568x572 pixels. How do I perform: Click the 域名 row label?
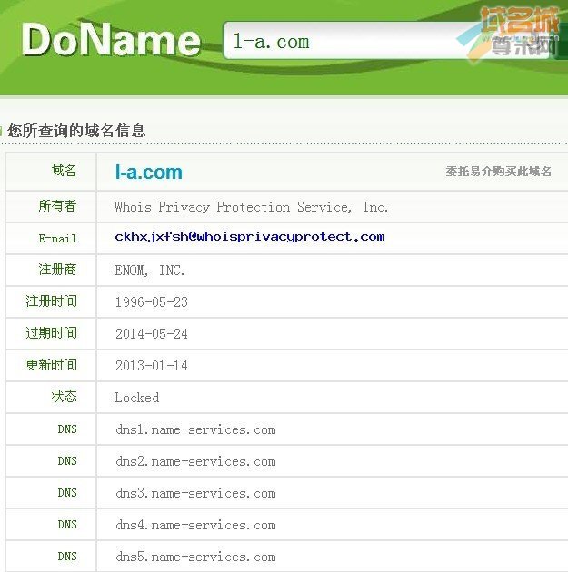[64, 171]
